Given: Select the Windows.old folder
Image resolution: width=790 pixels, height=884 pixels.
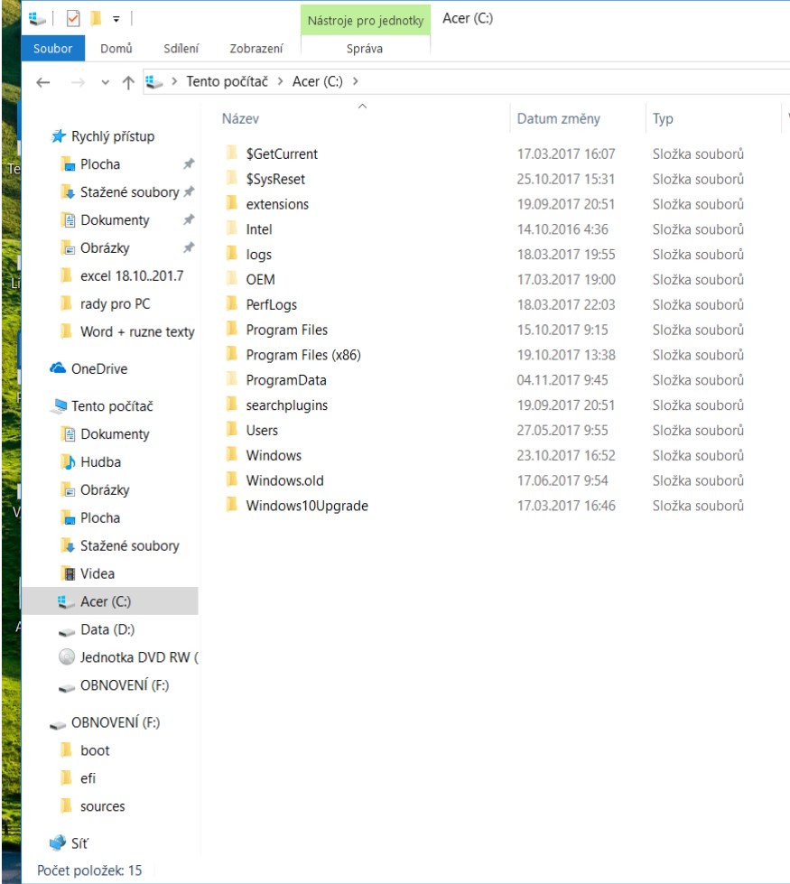Looking at the screenshot, I should pos(284,481).
